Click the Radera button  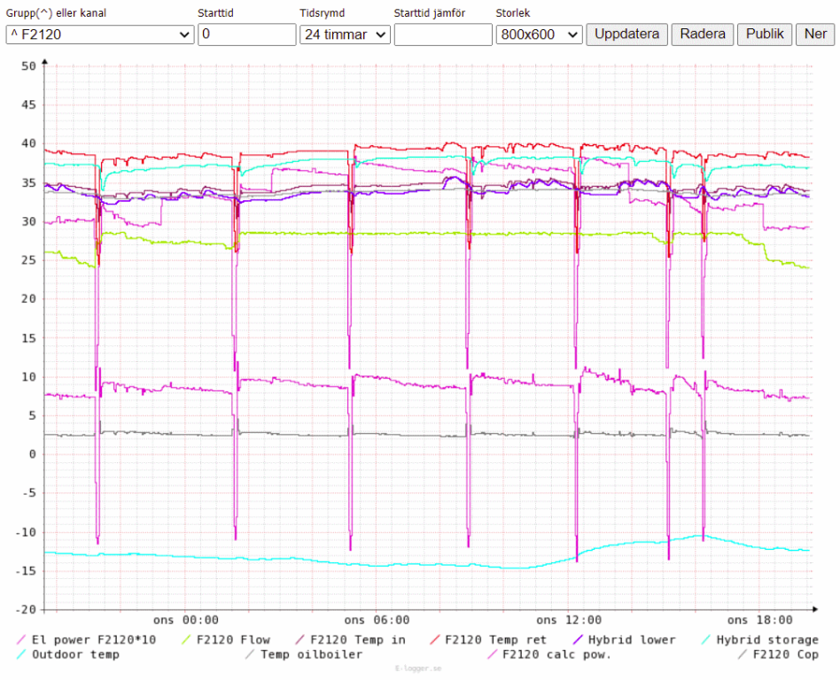pyautogui.click(x=703, y=35)
